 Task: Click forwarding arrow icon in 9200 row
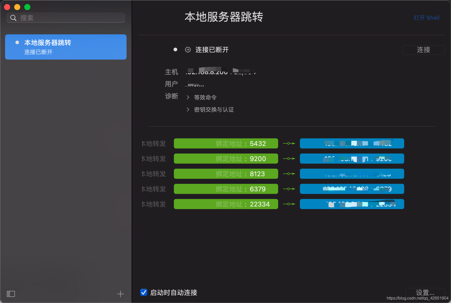289,159
